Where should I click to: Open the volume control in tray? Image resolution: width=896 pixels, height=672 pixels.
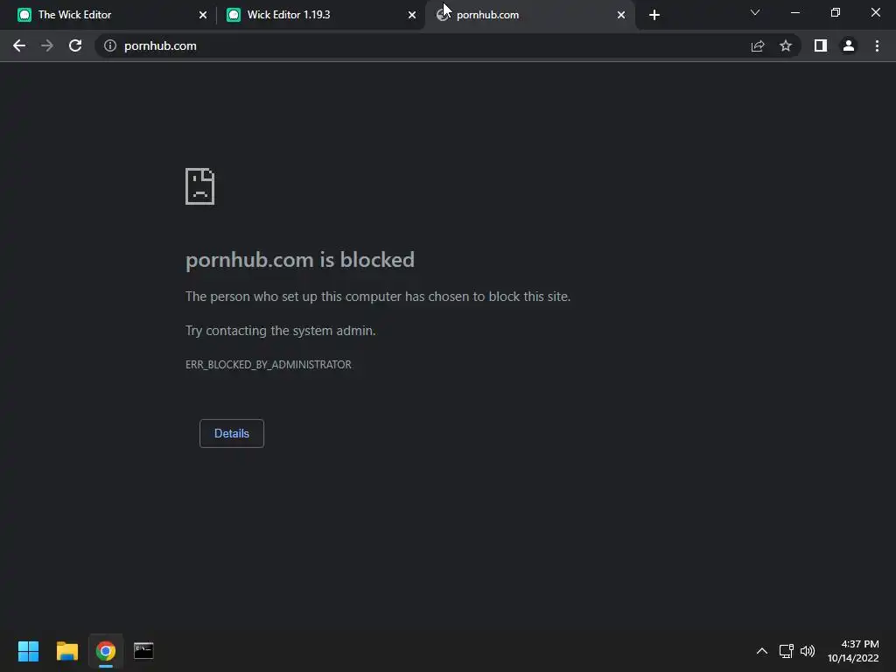point(808,651)
